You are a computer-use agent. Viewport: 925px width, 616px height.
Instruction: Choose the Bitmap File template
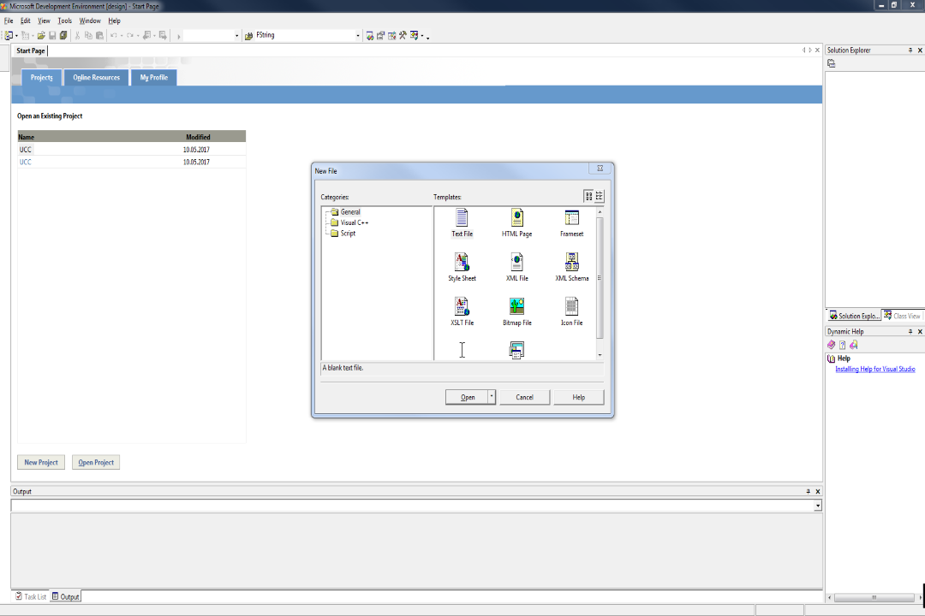[516, 307]
